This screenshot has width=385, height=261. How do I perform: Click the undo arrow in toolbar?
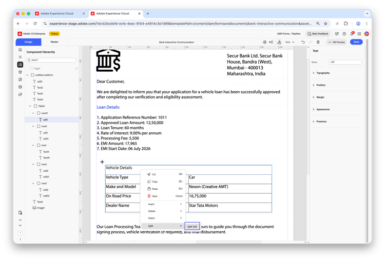pyautogui.click(x=303, y=42)
